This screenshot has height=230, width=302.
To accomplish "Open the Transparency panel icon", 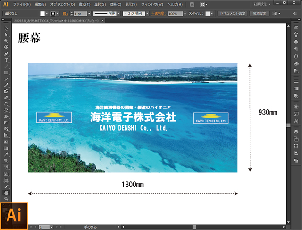I will (296, 96).
